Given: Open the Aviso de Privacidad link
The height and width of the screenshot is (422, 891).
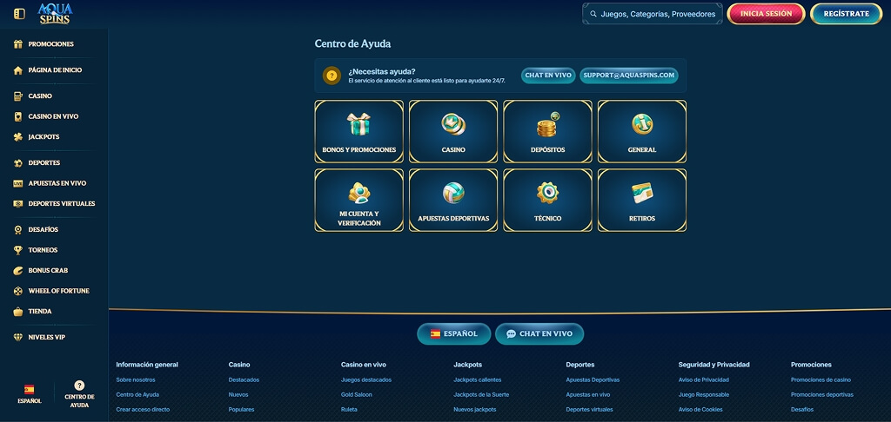Looking at the screenshot, I should 703,380.
